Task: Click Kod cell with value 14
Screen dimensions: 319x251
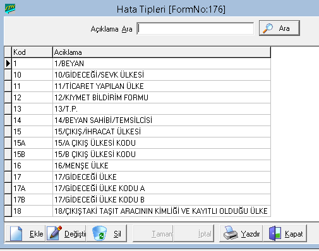Action: click(x=32, y=120)
